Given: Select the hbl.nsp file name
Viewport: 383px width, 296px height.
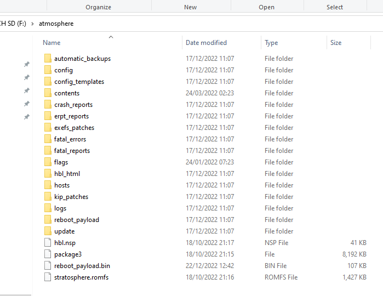Looking at the screenshot, I should (x=65, y=243).
